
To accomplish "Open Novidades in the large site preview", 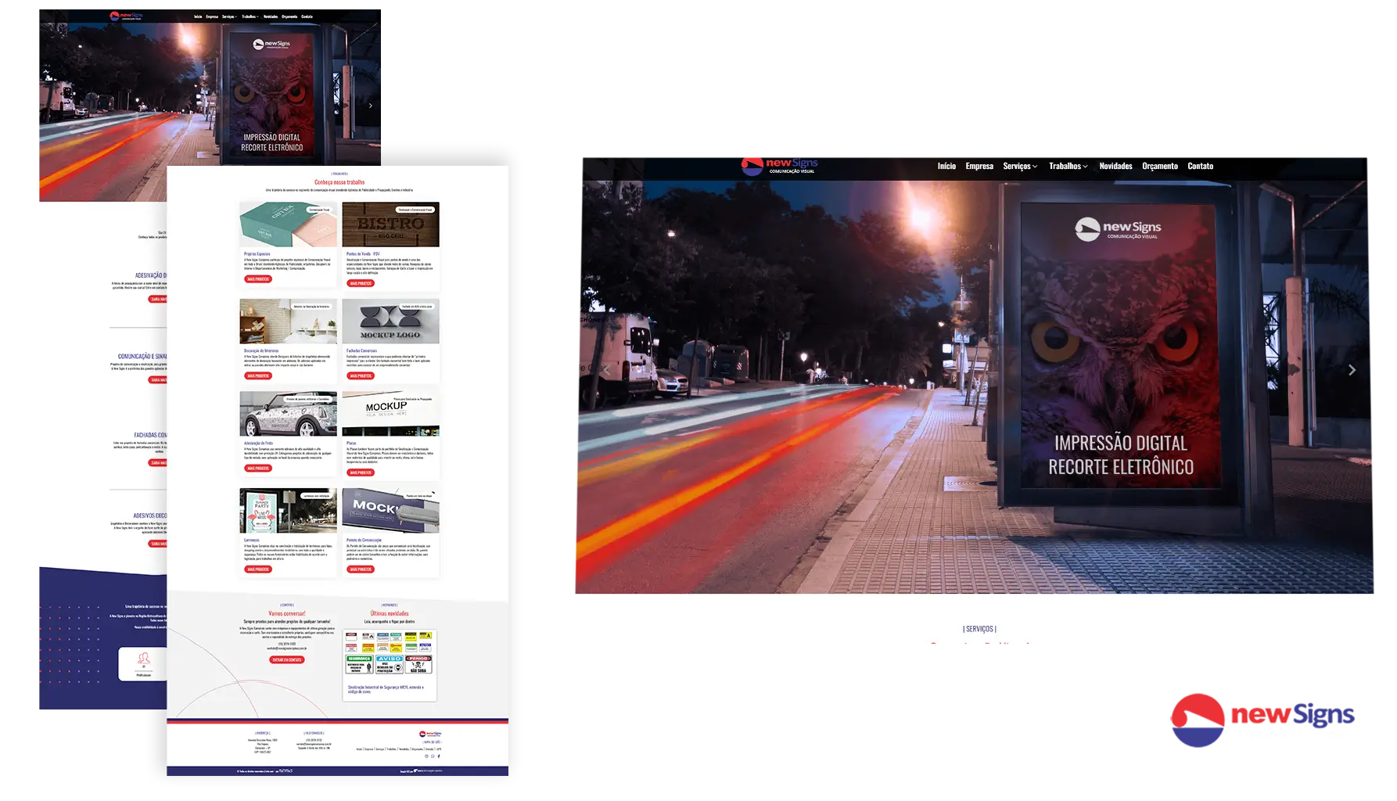I will [x=1115, y=166].
